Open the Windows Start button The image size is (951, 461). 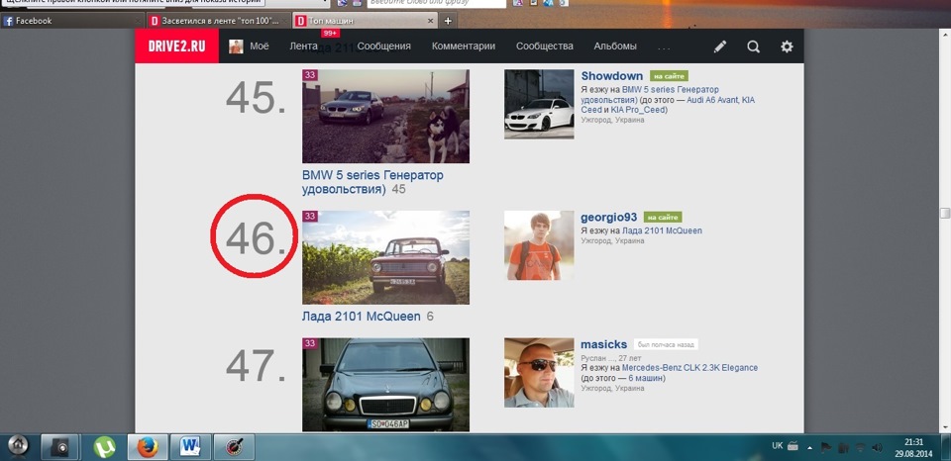coord(17,446)
